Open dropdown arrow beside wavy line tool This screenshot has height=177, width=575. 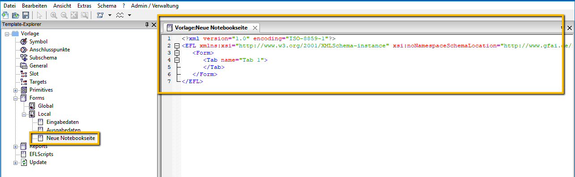129,15
